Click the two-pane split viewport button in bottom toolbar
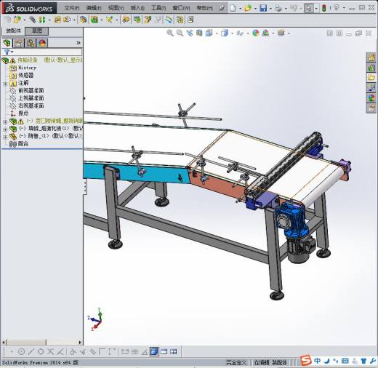This screenshot has width=378, height=368. pos(164,351)
